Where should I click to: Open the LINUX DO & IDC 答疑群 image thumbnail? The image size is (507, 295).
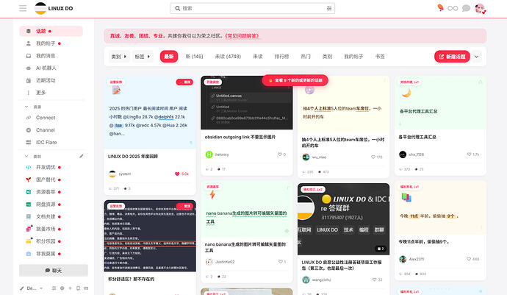pos(343,219)
